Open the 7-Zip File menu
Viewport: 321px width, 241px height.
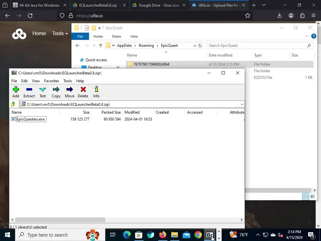tap(14, 81)
